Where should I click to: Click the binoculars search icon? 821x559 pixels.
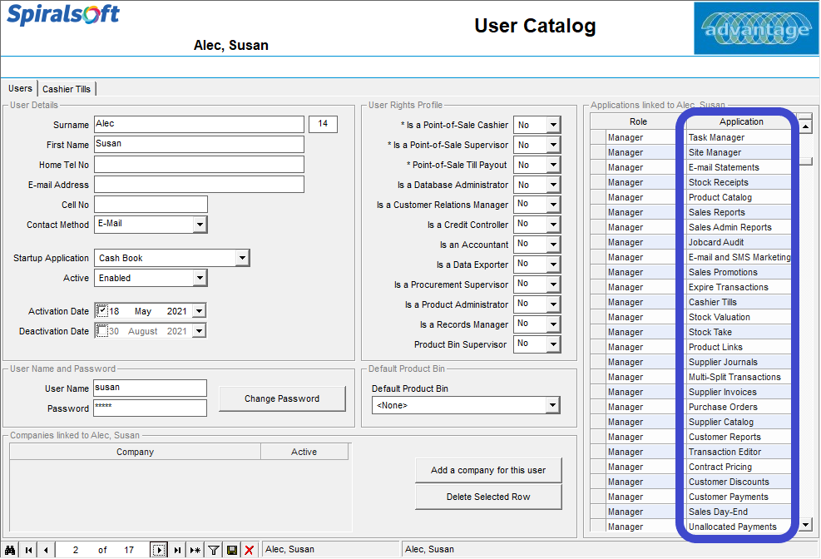10,550
